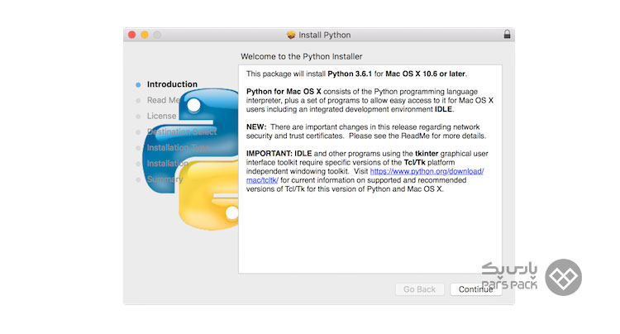Minimize the installer with the yellow button
The height and width of the screenshot is (334, 620).
tap(144, 35)
